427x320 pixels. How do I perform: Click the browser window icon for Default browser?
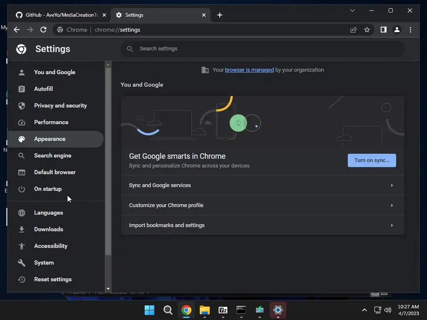click(22, 172)
